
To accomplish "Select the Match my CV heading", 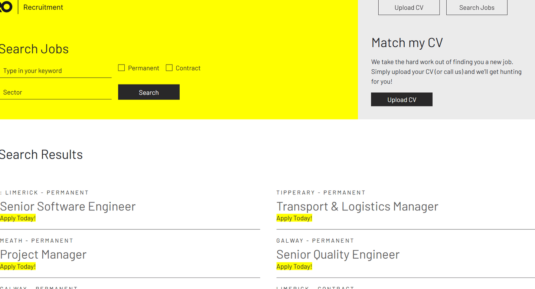I will 407,43.
